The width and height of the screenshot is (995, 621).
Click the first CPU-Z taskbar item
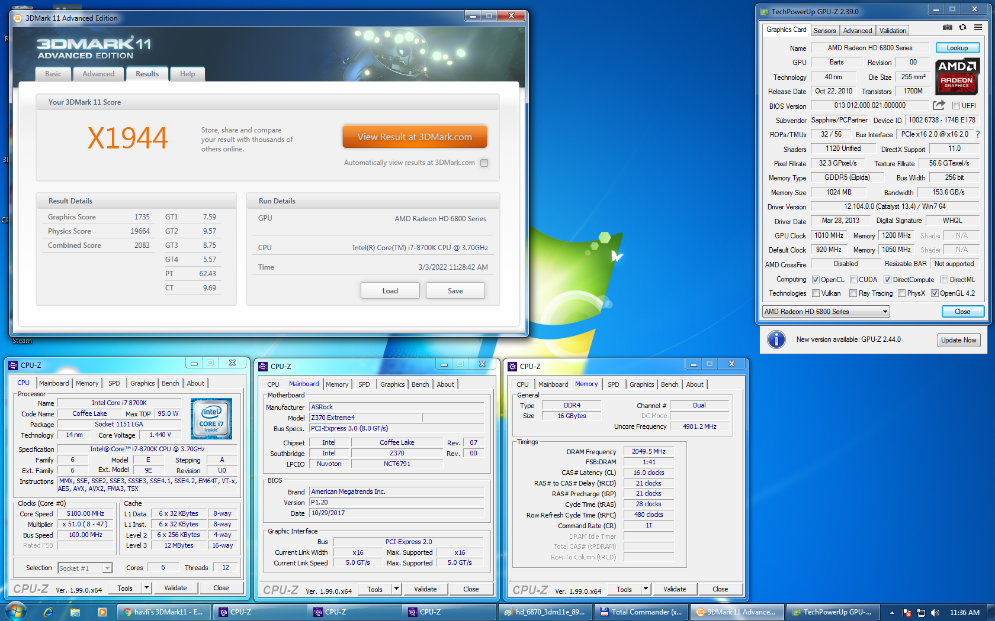coord(259,612)
